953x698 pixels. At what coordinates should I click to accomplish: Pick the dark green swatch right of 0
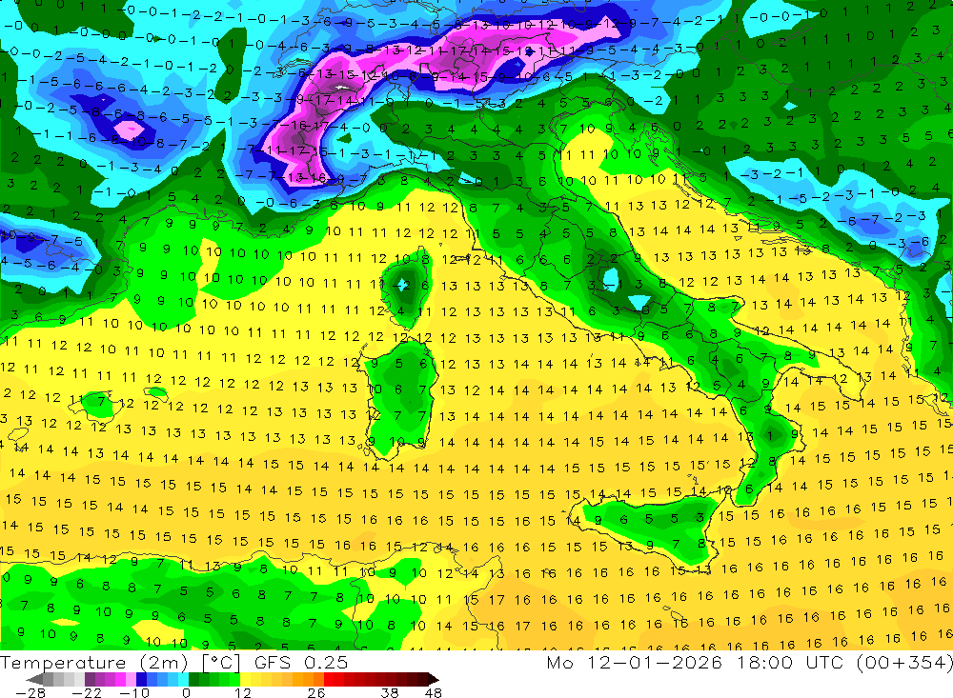point(193,679)
